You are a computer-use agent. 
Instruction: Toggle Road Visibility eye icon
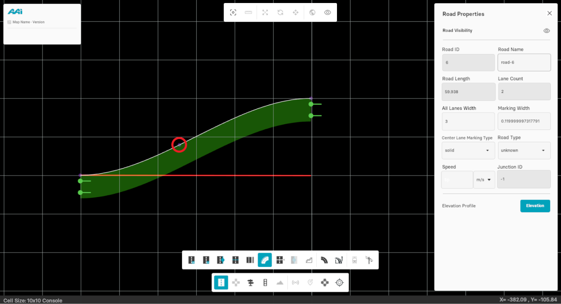547,31
